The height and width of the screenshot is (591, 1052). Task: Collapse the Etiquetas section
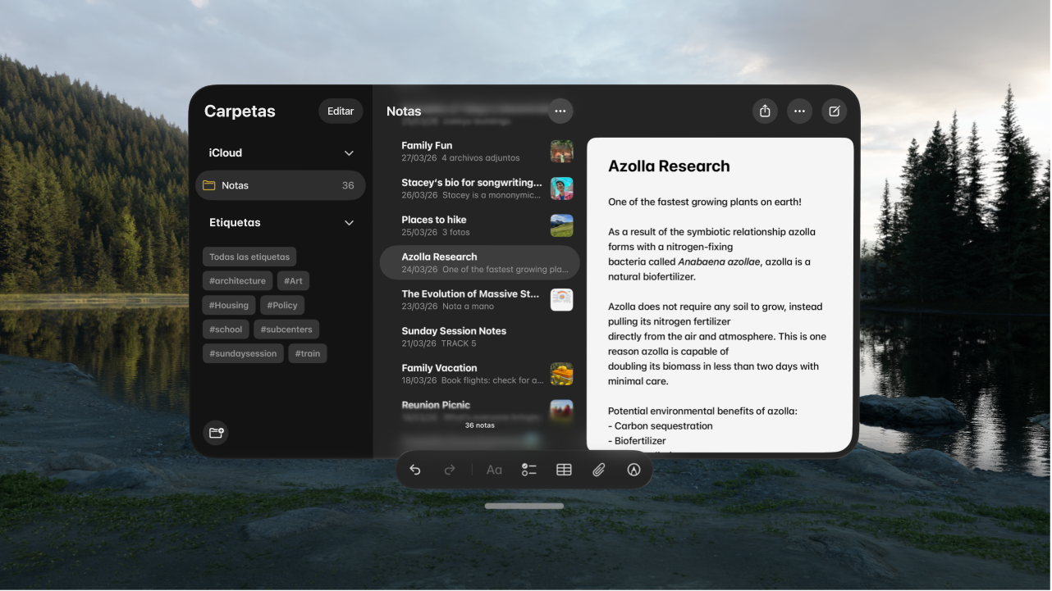tap(349, 223)
